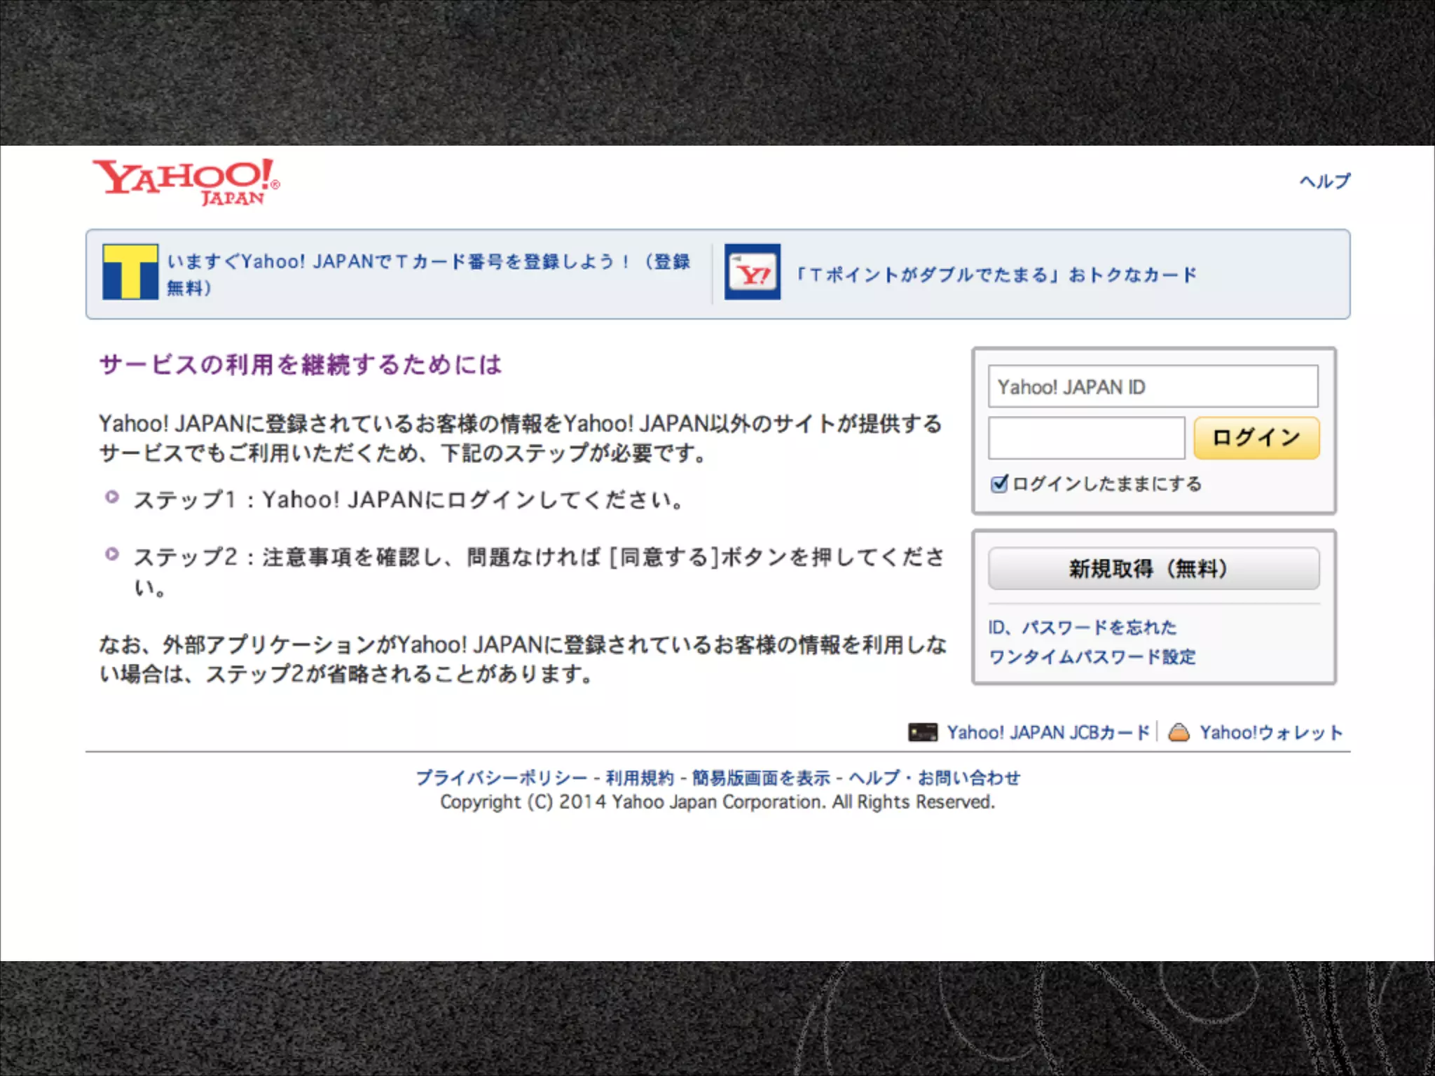
Task: Click the Y! card icon in banner
Action: [753, 272]
